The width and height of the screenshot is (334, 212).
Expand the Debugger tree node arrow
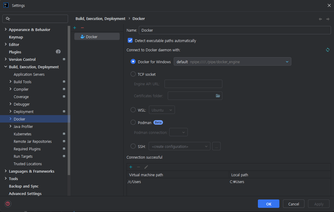pos(10,104)
